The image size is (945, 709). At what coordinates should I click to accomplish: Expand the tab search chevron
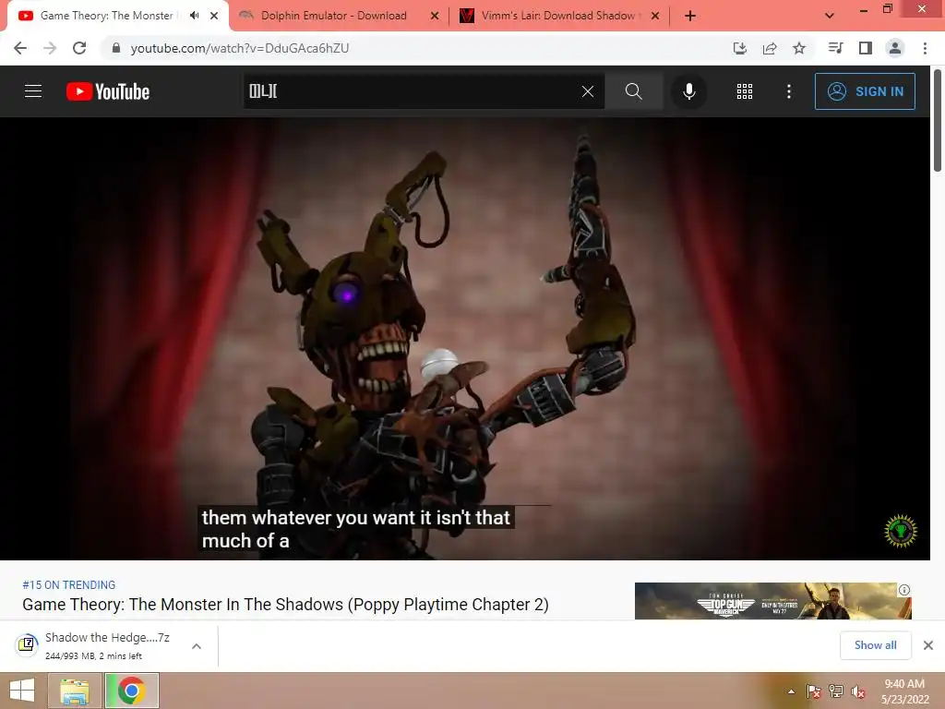(830, 16)
